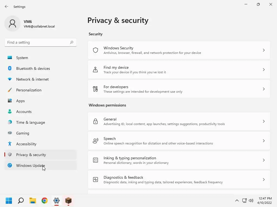Viewport: 277px width, 207px height.
Task: Click the Speech recognition icon
Action: click(95, 141)
